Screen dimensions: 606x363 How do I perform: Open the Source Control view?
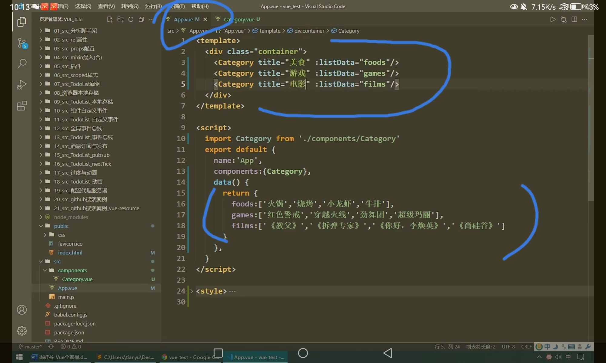coord(22,43)
